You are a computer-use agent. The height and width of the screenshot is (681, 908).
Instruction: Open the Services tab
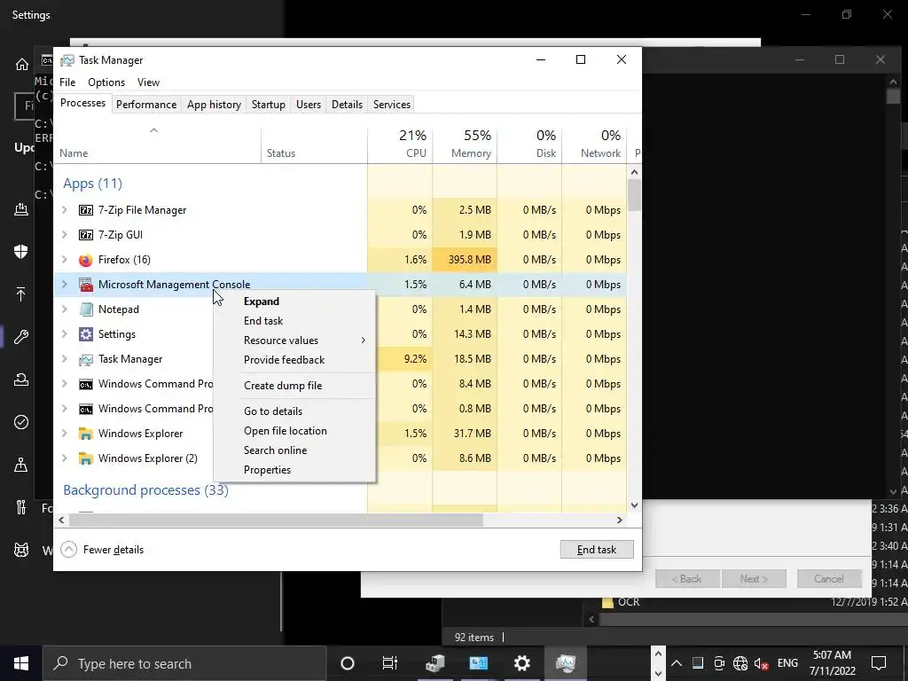click(391, 105)
